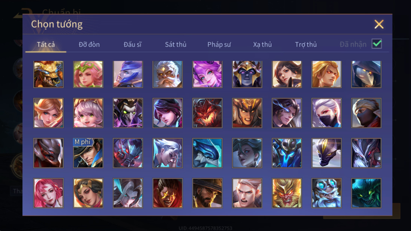Image resolution: width=411 pixels, height=231 pixels.
Task: Select the blue shark creature hero
Action: point(207,153)
